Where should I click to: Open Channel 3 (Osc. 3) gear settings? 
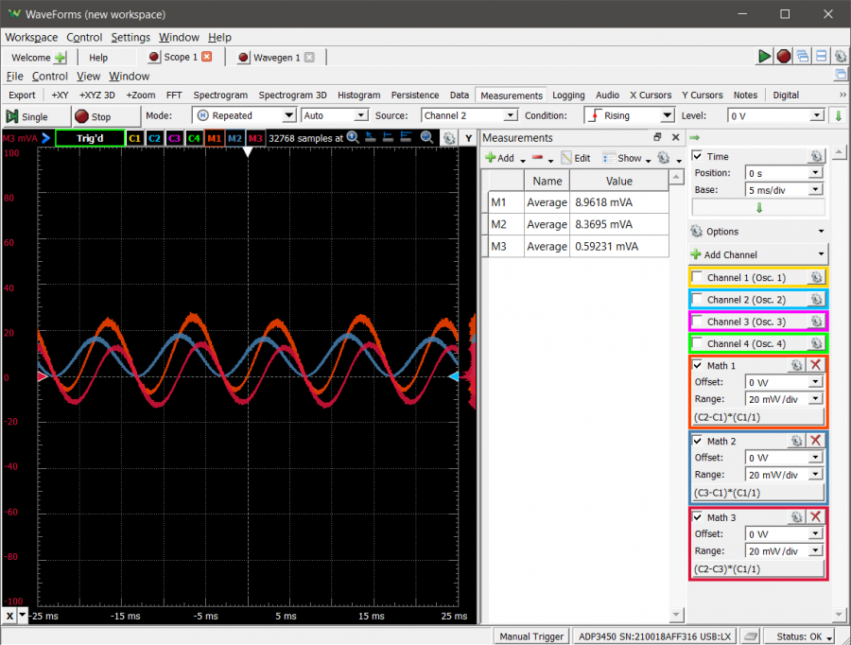(x=816, y=322)
